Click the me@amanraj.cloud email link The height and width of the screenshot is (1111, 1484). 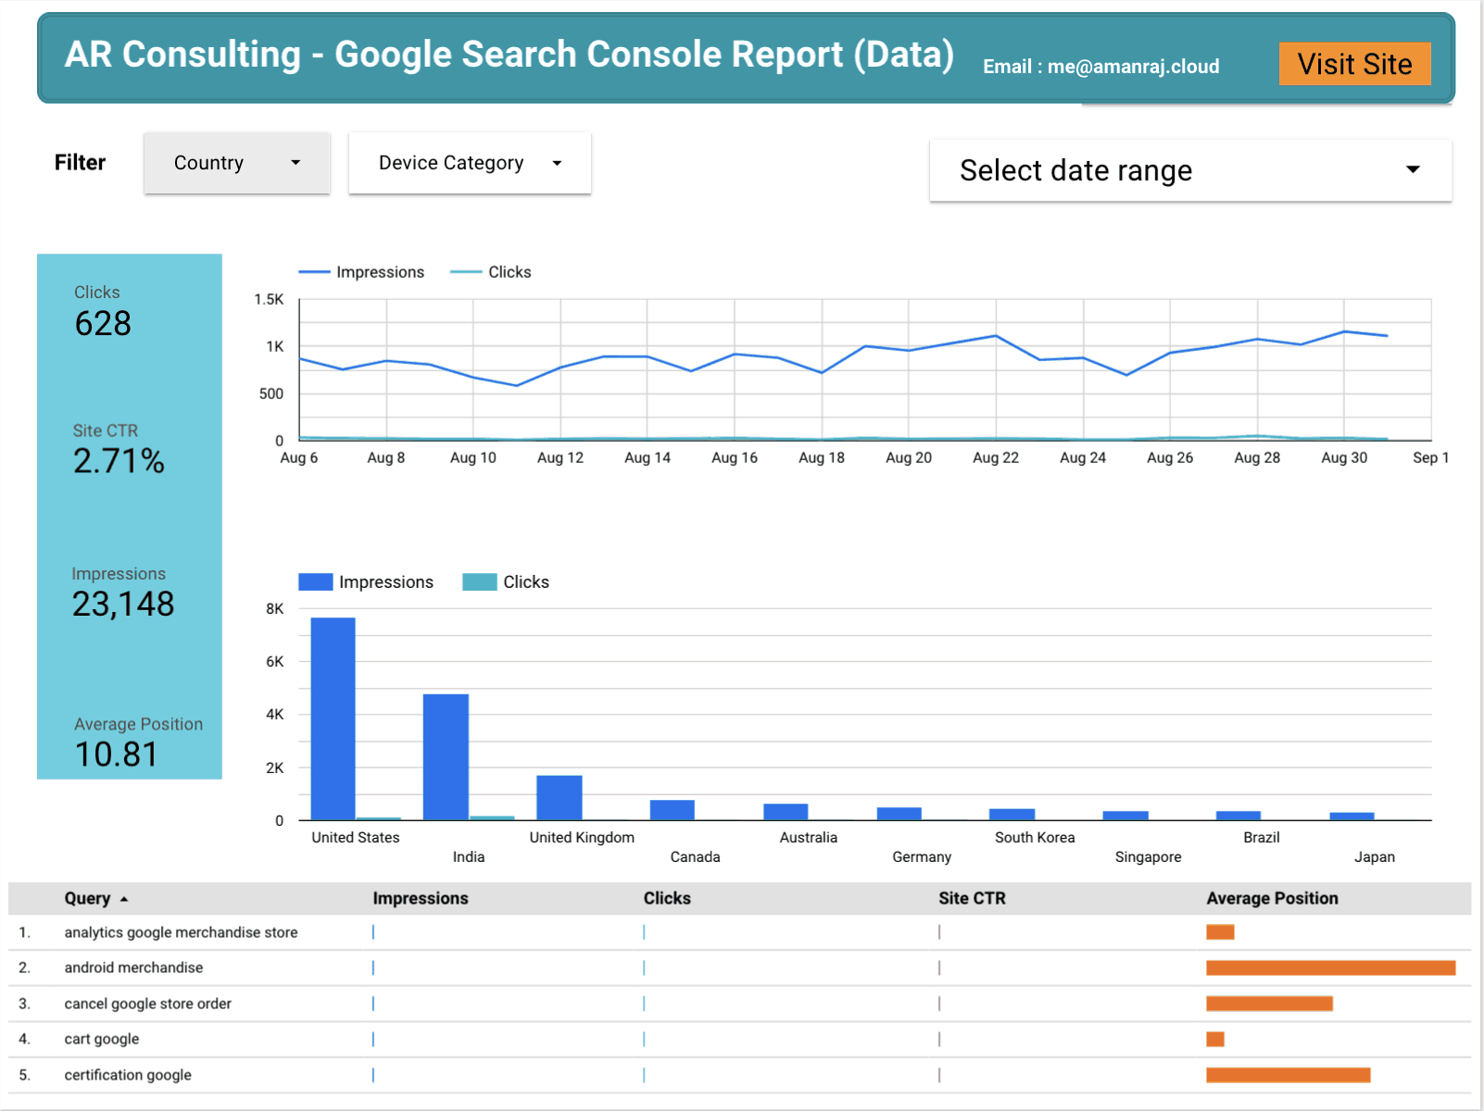pyautogui.click(x=1134, y=66)
